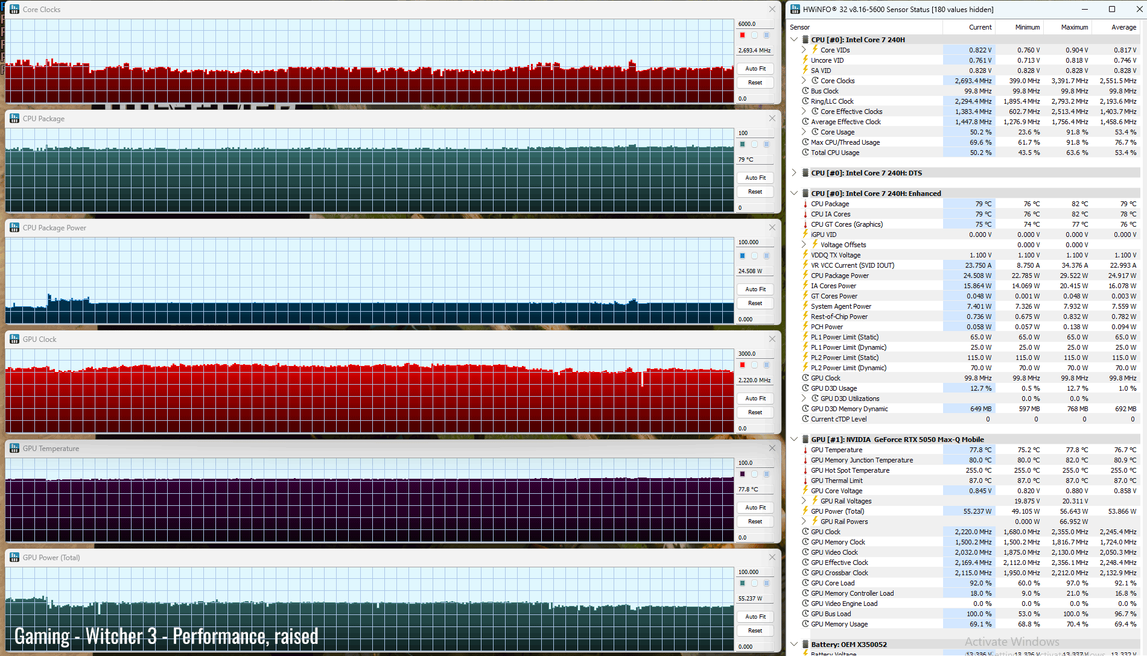Image resolution: width=1147 pixels, height=656 pixels.
Task: Click the clock icon of Bus Clock row
Action: (805, 91)
